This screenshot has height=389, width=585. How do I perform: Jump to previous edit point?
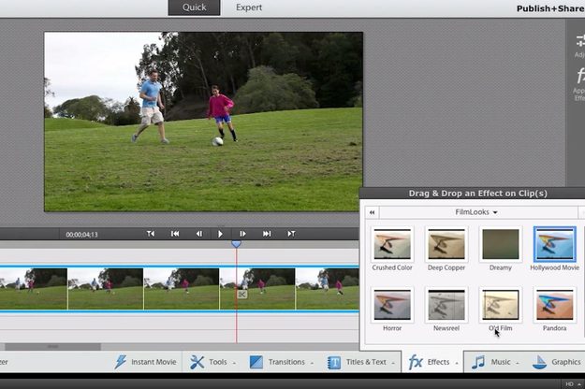pos(175,234)
